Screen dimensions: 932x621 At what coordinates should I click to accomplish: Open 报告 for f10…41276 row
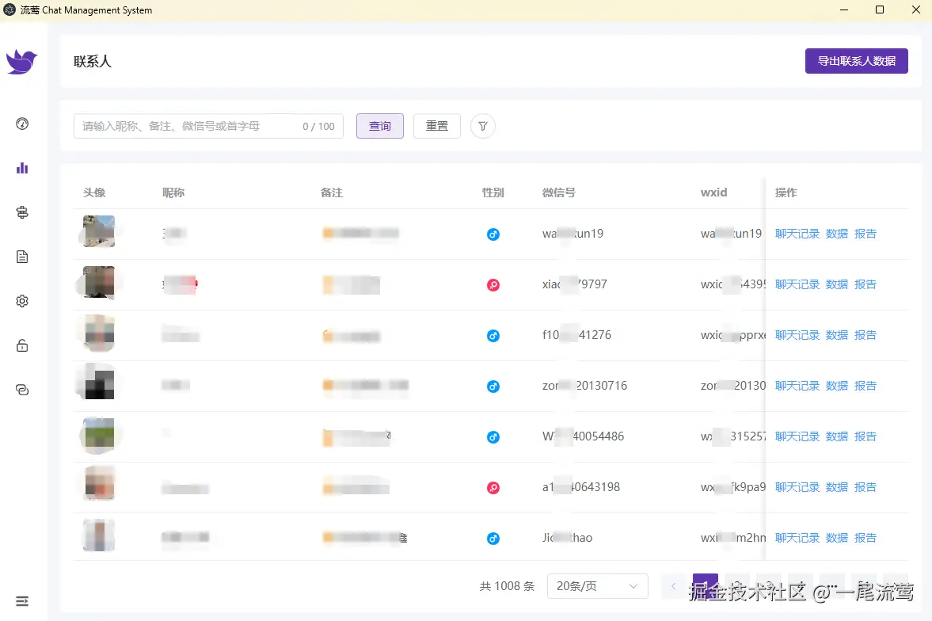click(x=865, y=335)
